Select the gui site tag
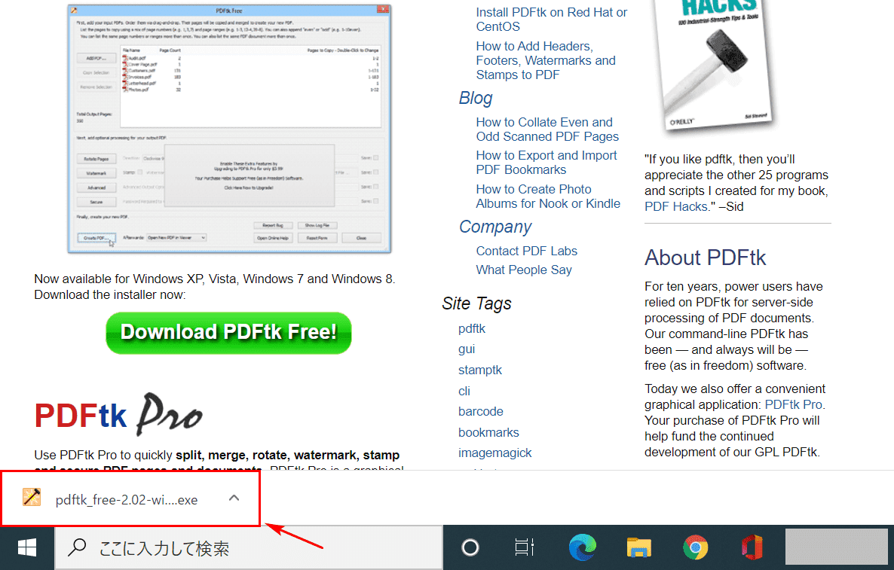 (x=467, y=349)
